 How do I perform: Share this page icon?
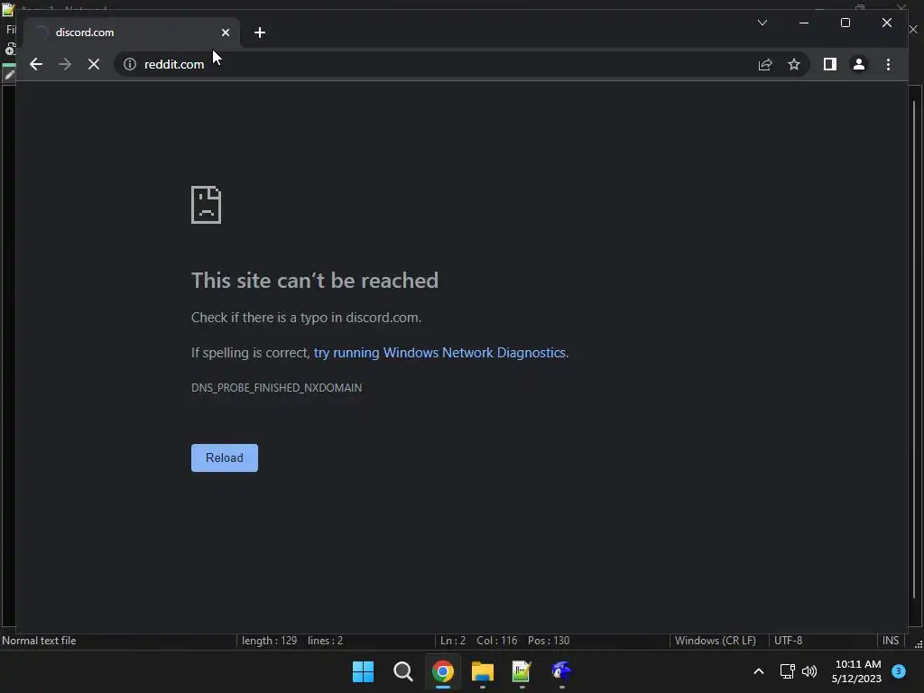click(x=765, y=64)
